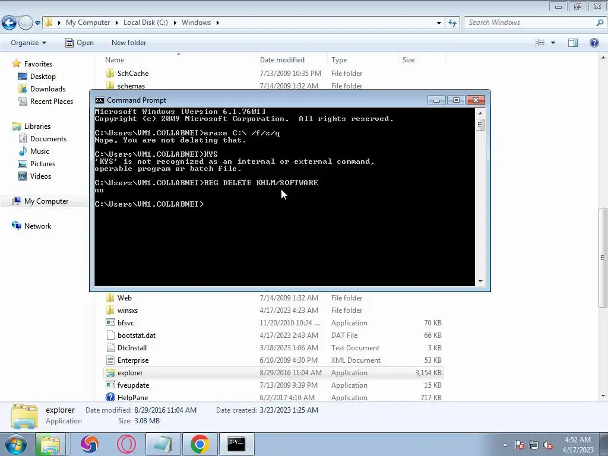Select the winsxs folder
Screen dimensions: 608x456
click(x=273, y=310)
